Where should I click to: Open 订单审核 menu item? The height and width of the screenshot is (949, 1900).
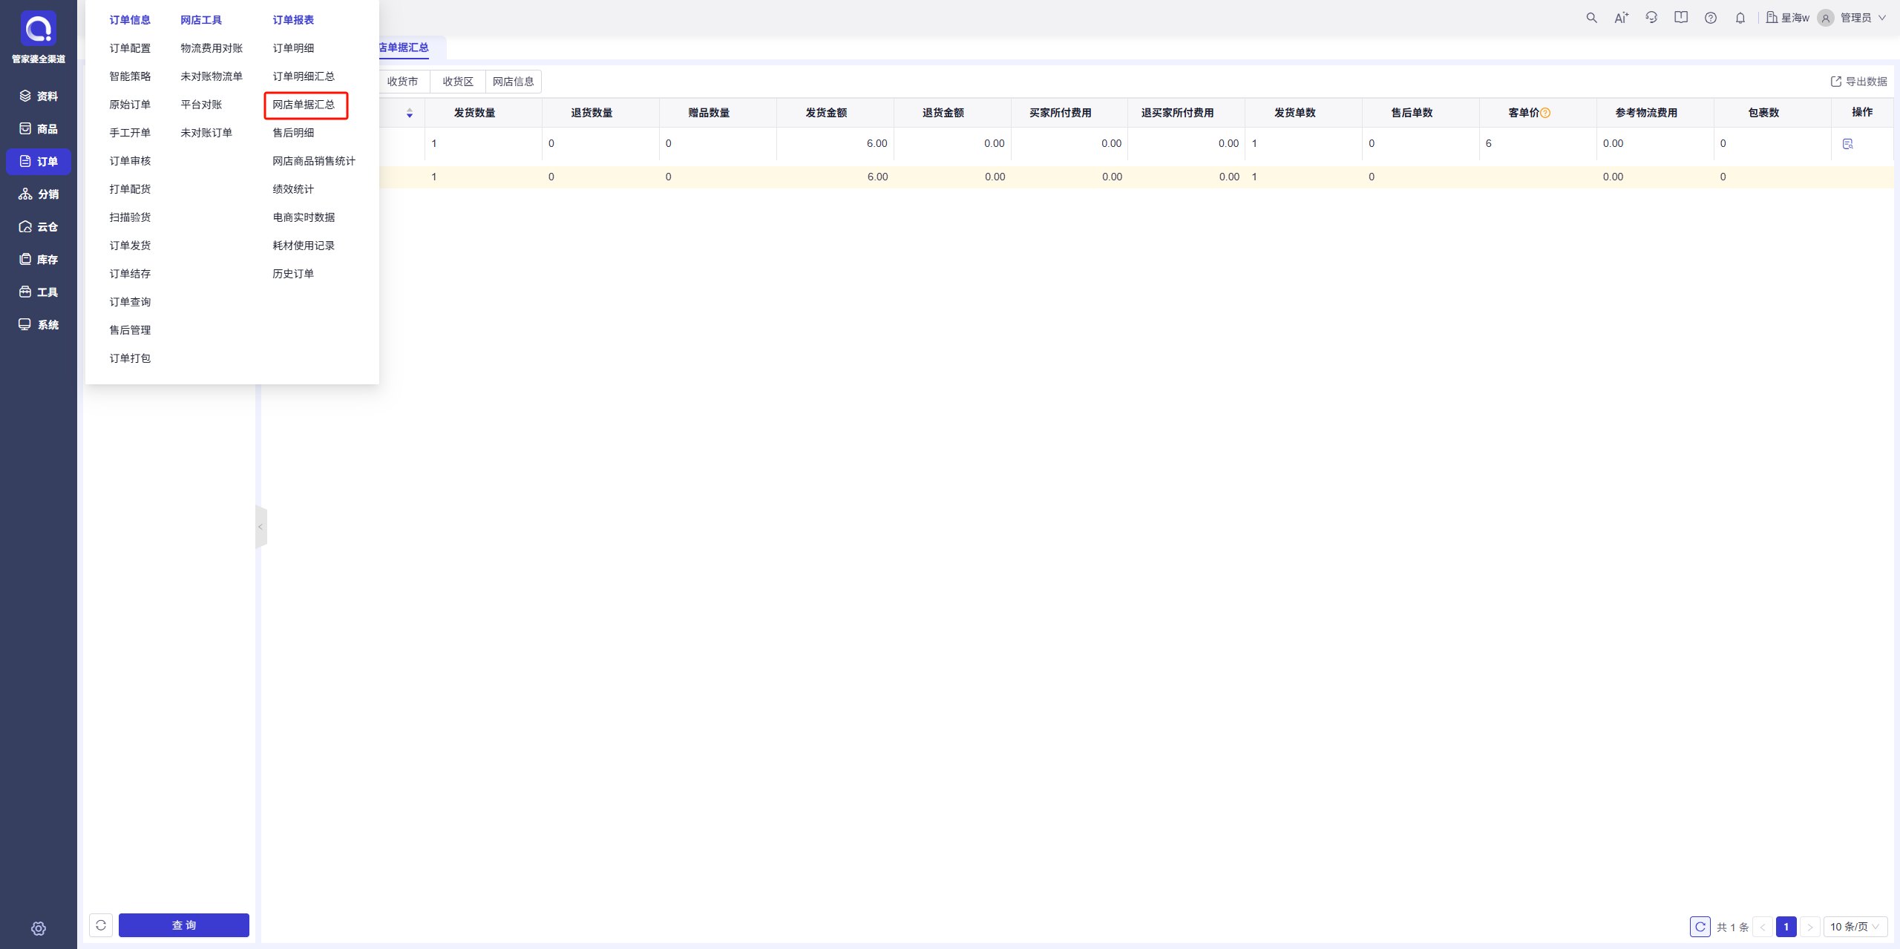(x=130, y=161)
